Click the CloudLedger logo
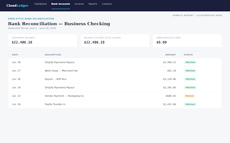This screenshot has height=143, width=230. [x=17, y=5]
